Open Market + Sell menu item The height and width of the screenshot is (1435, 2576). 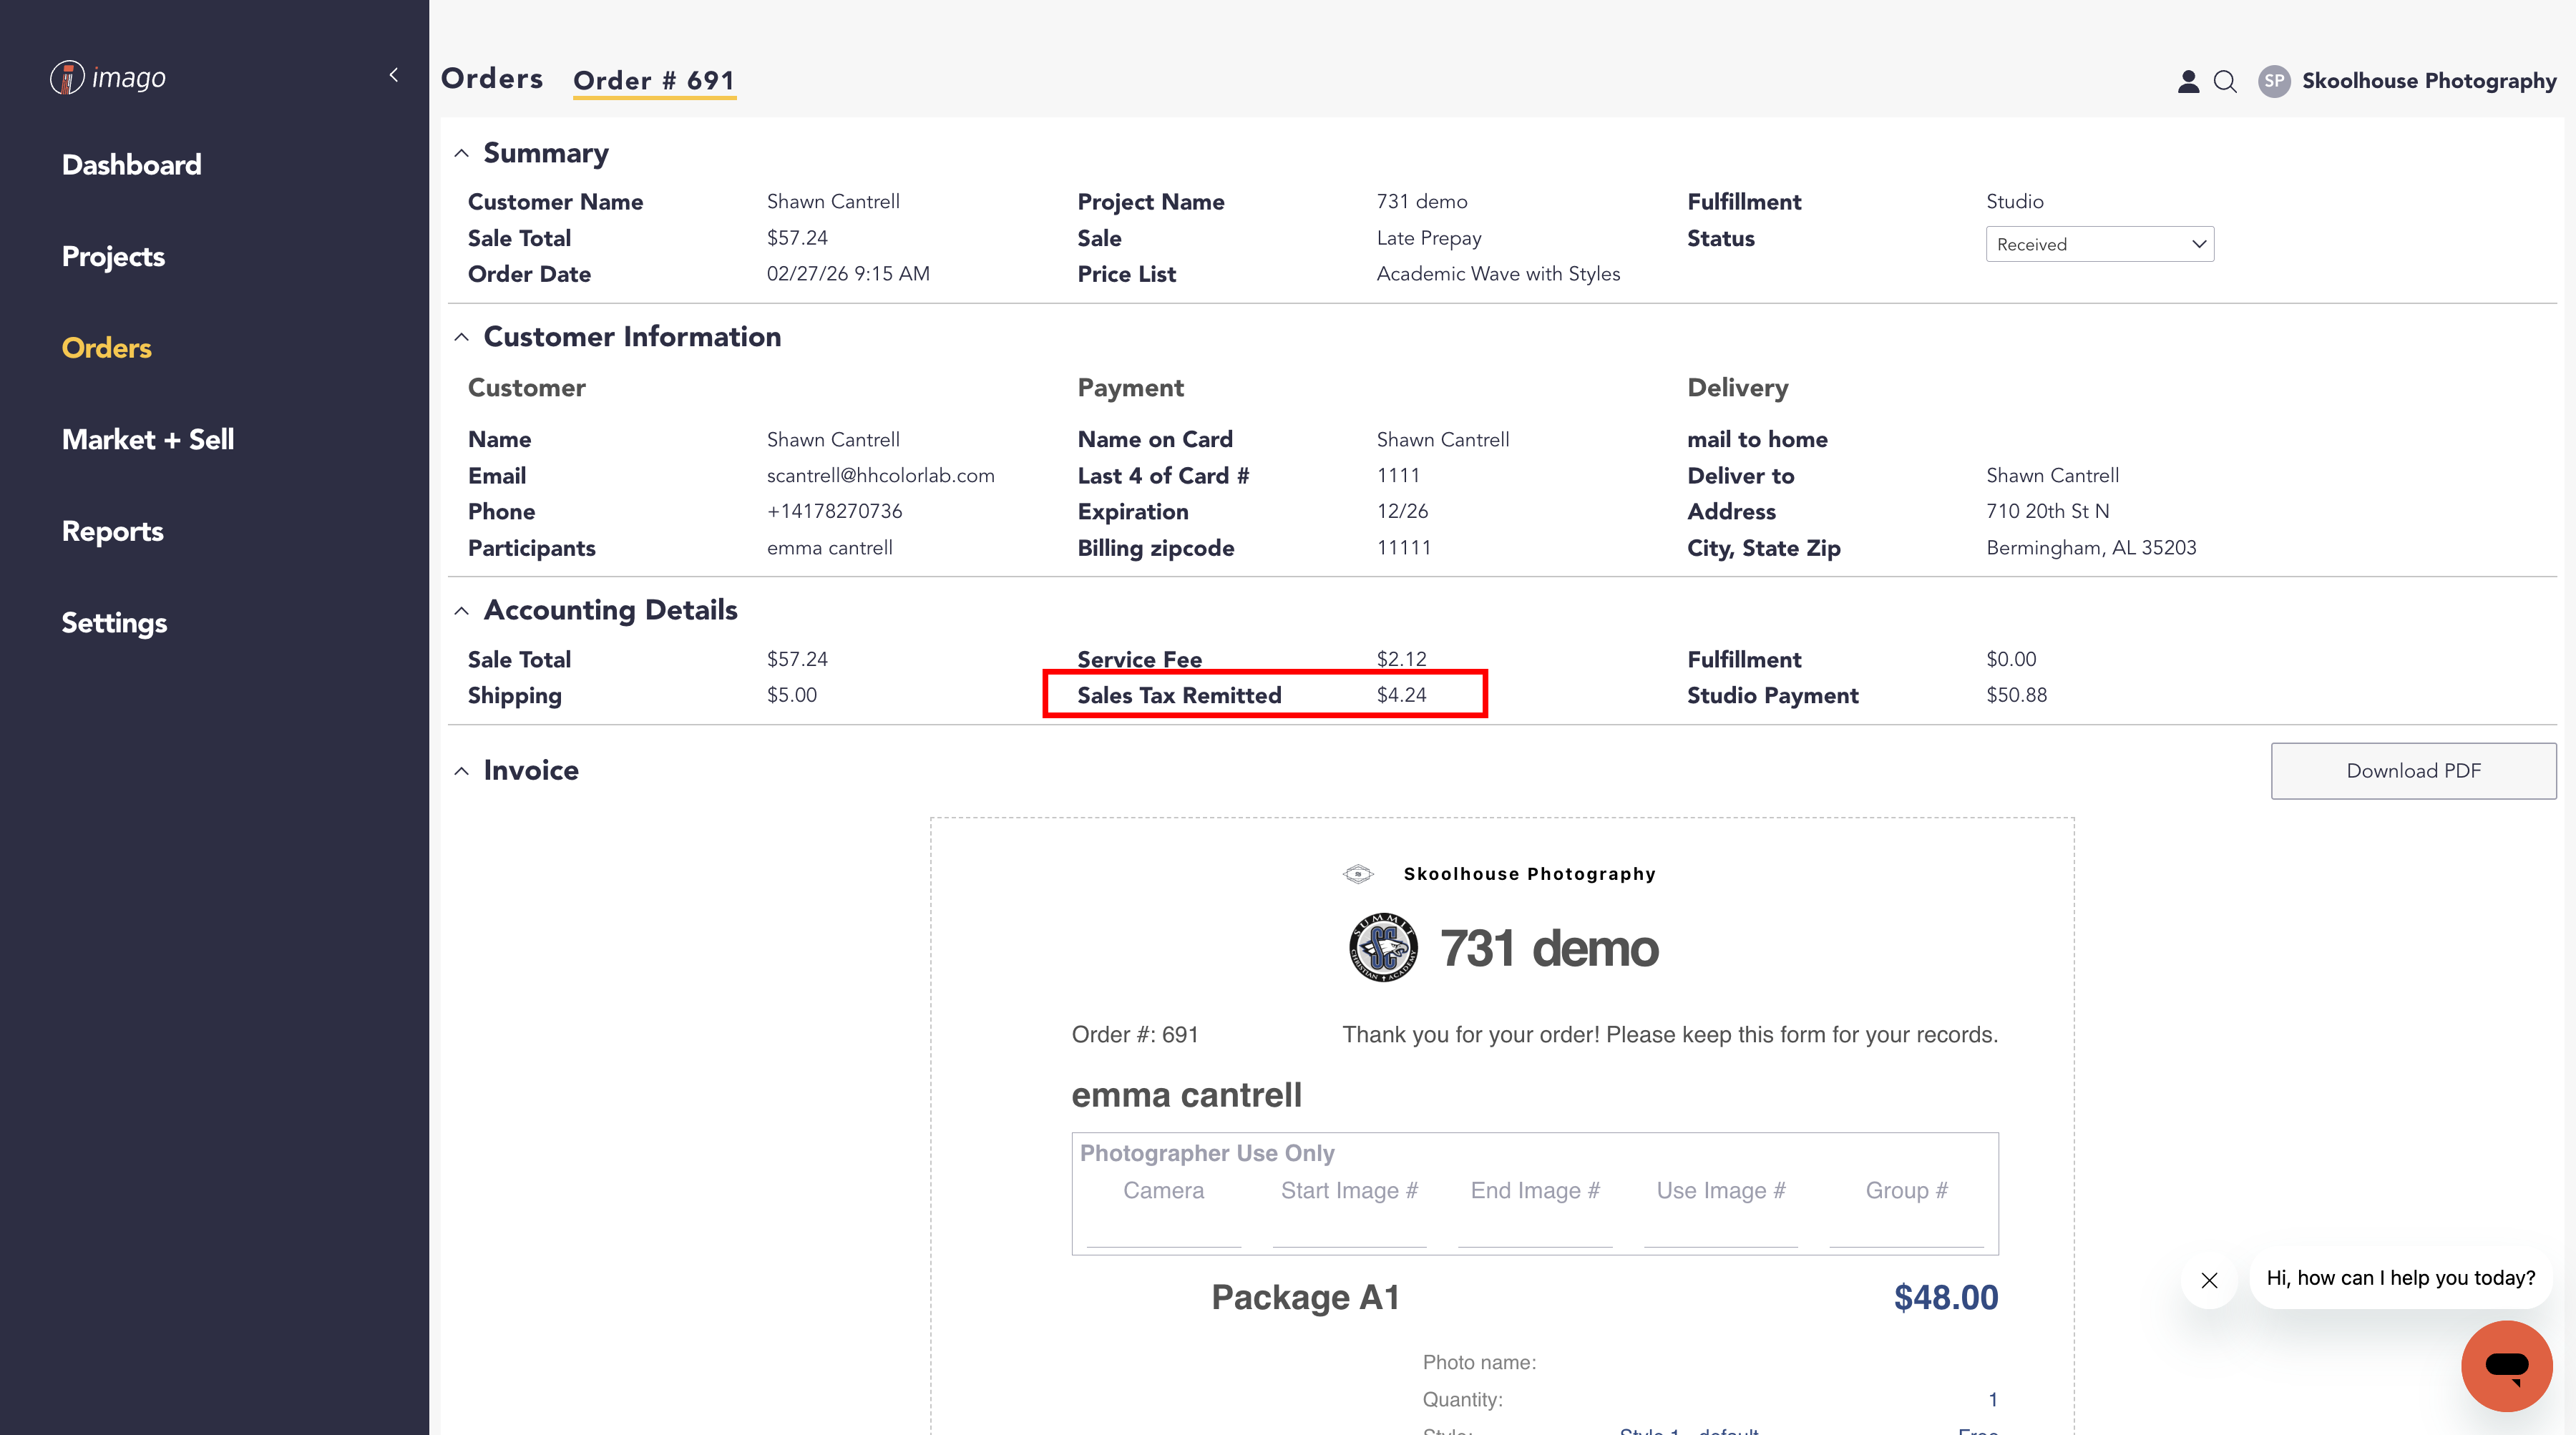point(148,440)
